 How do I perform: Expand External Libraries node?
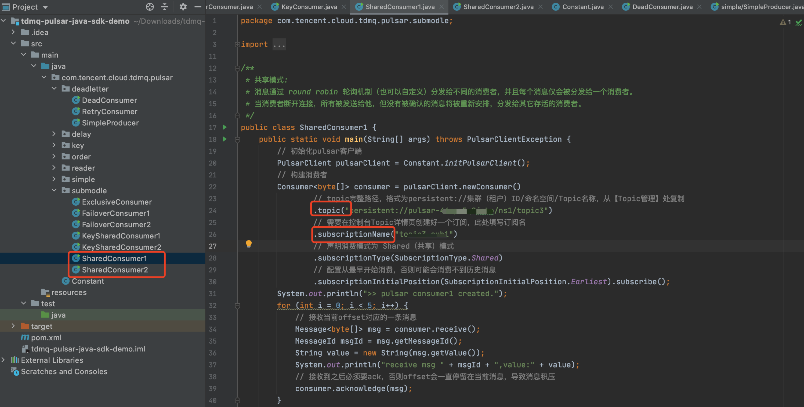(x=3, y=359)
